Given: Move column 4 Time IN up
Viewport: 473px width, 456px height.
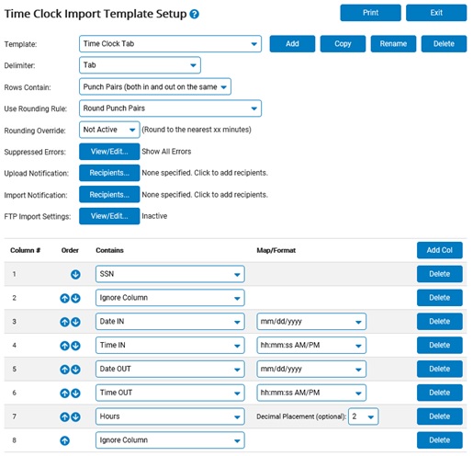Looking at the screenshot, I should (64, 346).
